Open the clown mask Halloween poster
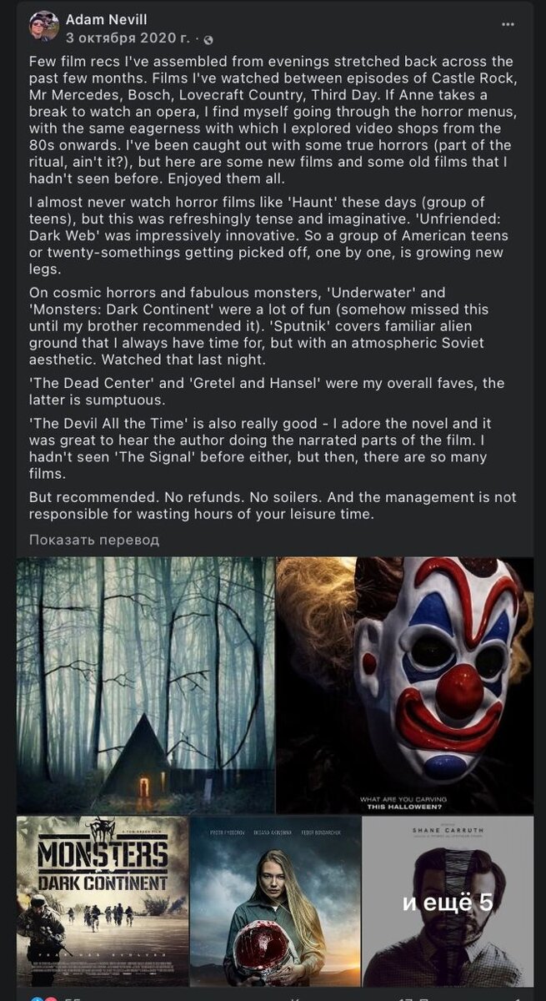The width and height of the screenshot is (546, 1001). coord(405,685)
